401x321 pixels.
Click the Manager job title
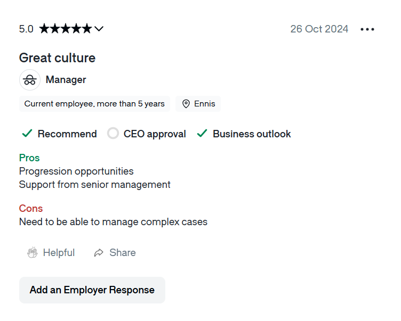click(66, 80)
